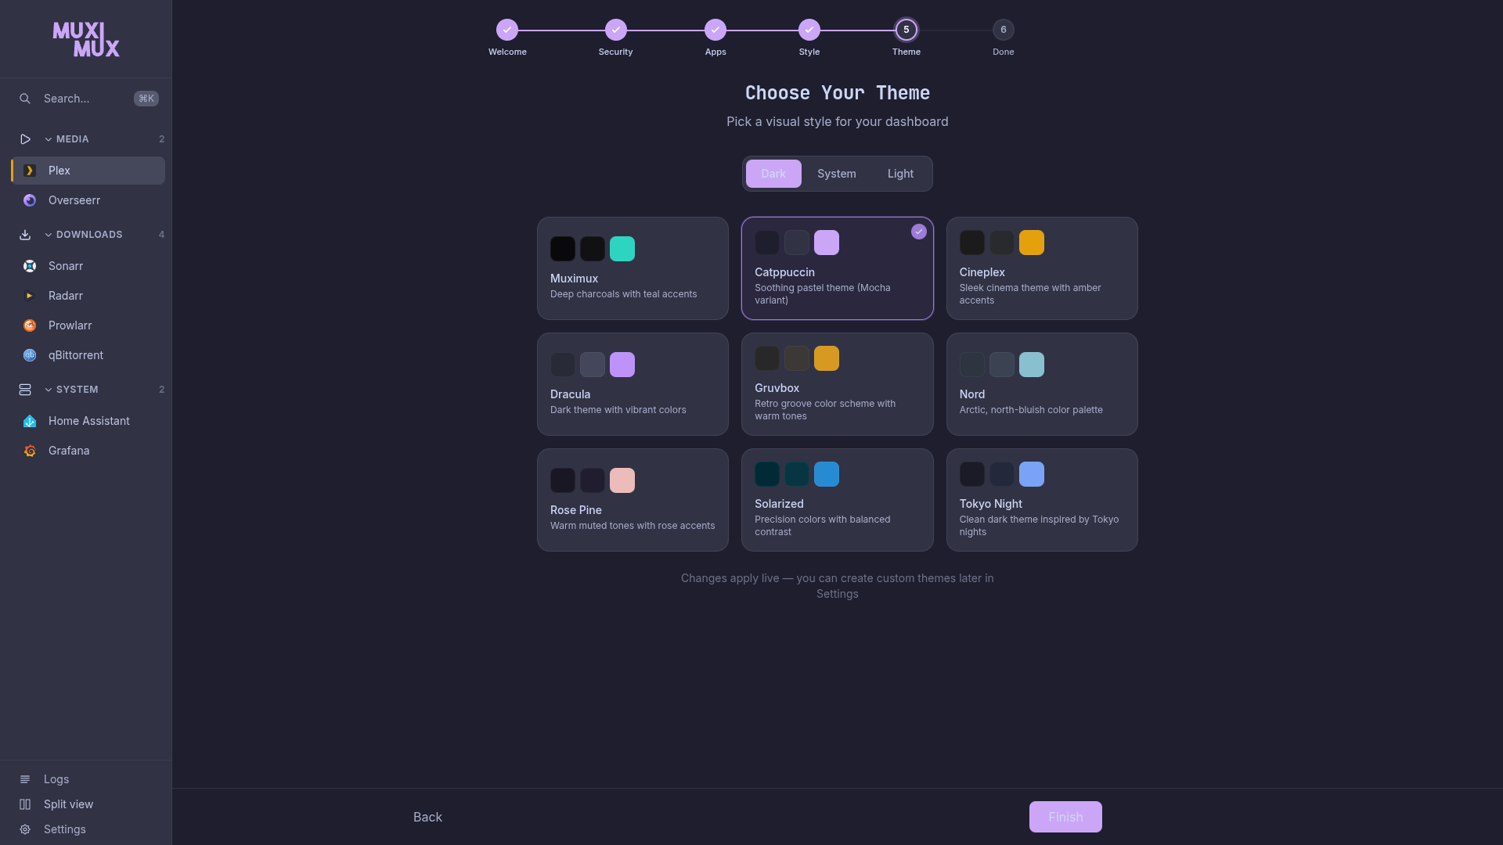Image resolution: width=1503 pixels, height=845 pixels.
Task: Collapse the DOWNLOADS group chevron
Action: (49, 235)
